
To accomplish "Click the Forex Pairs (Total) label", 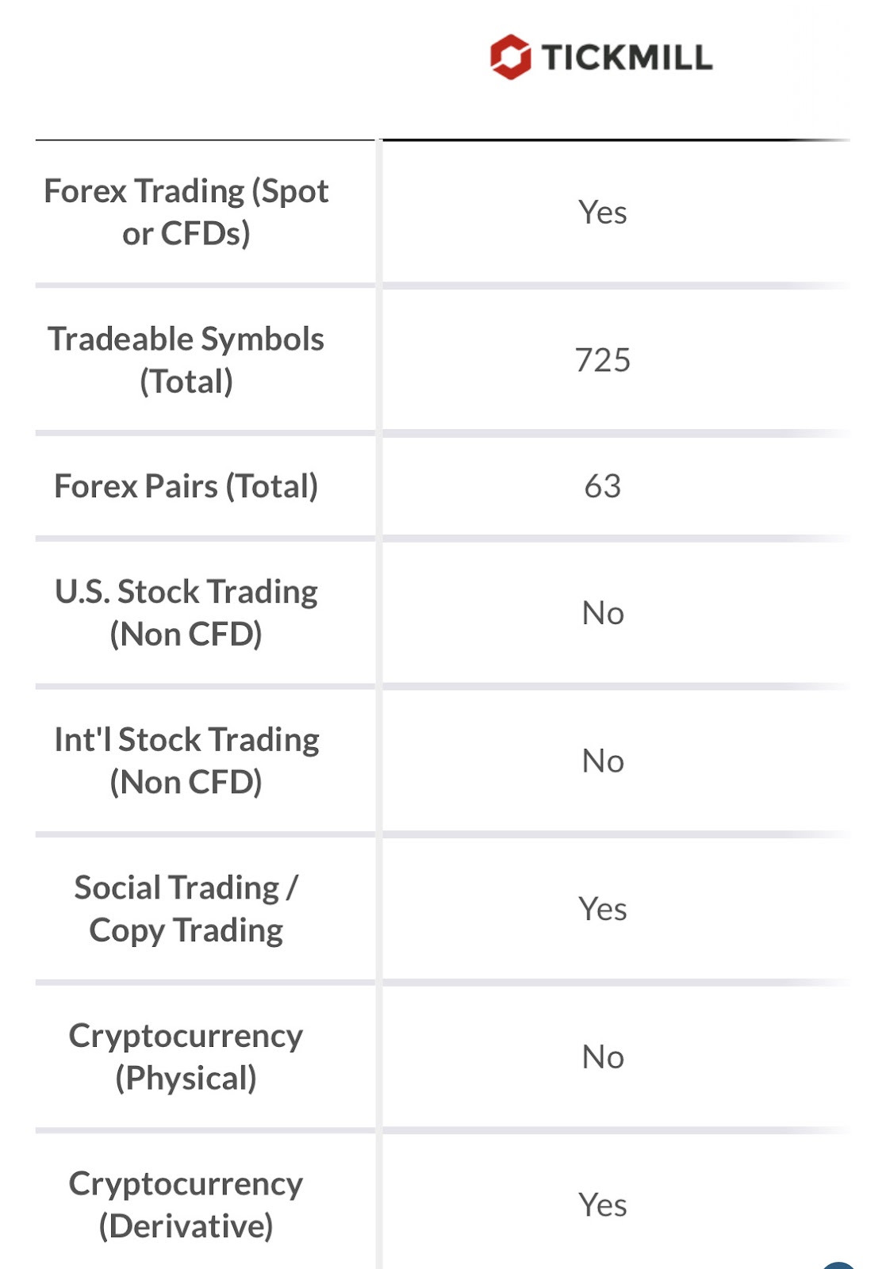I will point(186,486).
